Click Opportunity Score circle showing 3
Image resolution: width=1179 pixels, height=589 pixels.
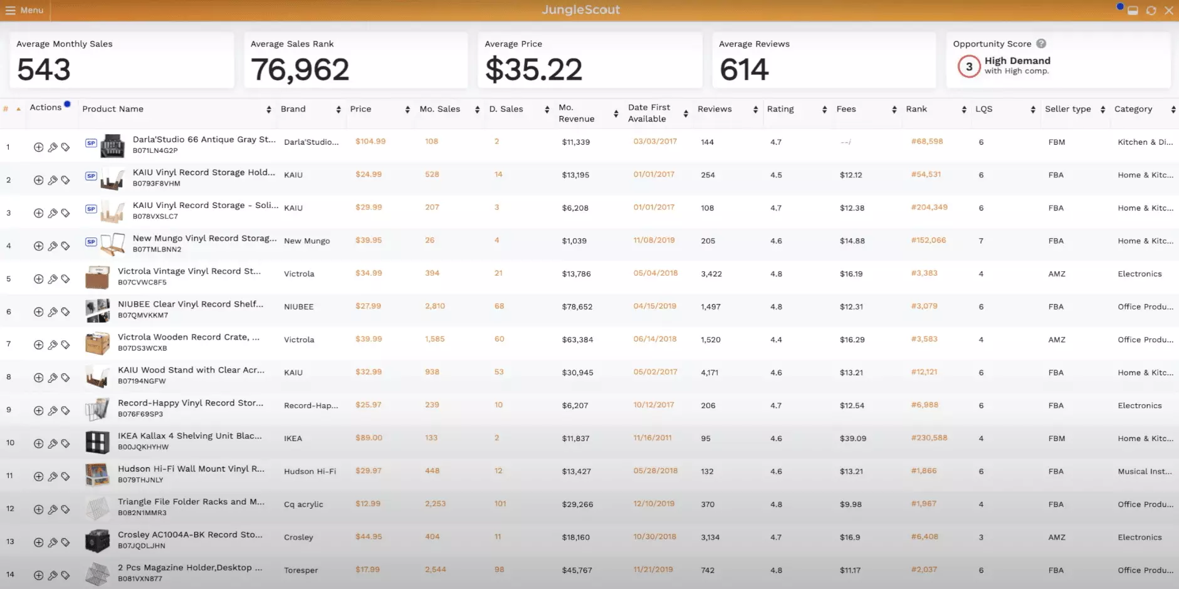[x=969, y=66]
